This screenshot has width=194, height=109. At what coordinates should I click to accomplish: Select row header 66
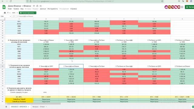tap(2, 66)
